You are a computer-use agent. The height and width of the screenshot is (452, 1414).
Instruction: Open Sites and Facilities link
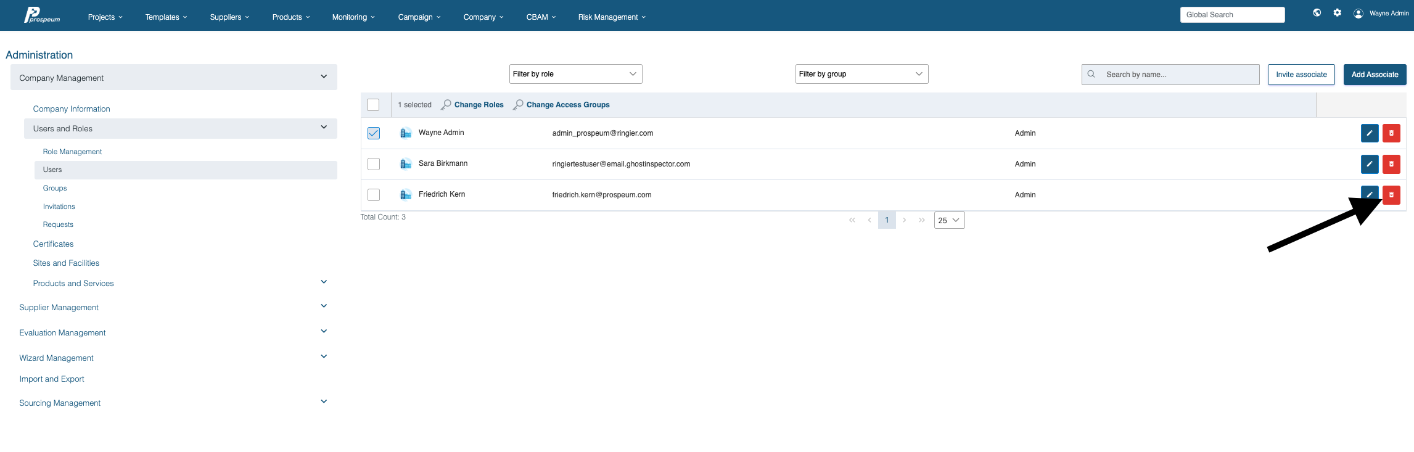tap(66, 263)
